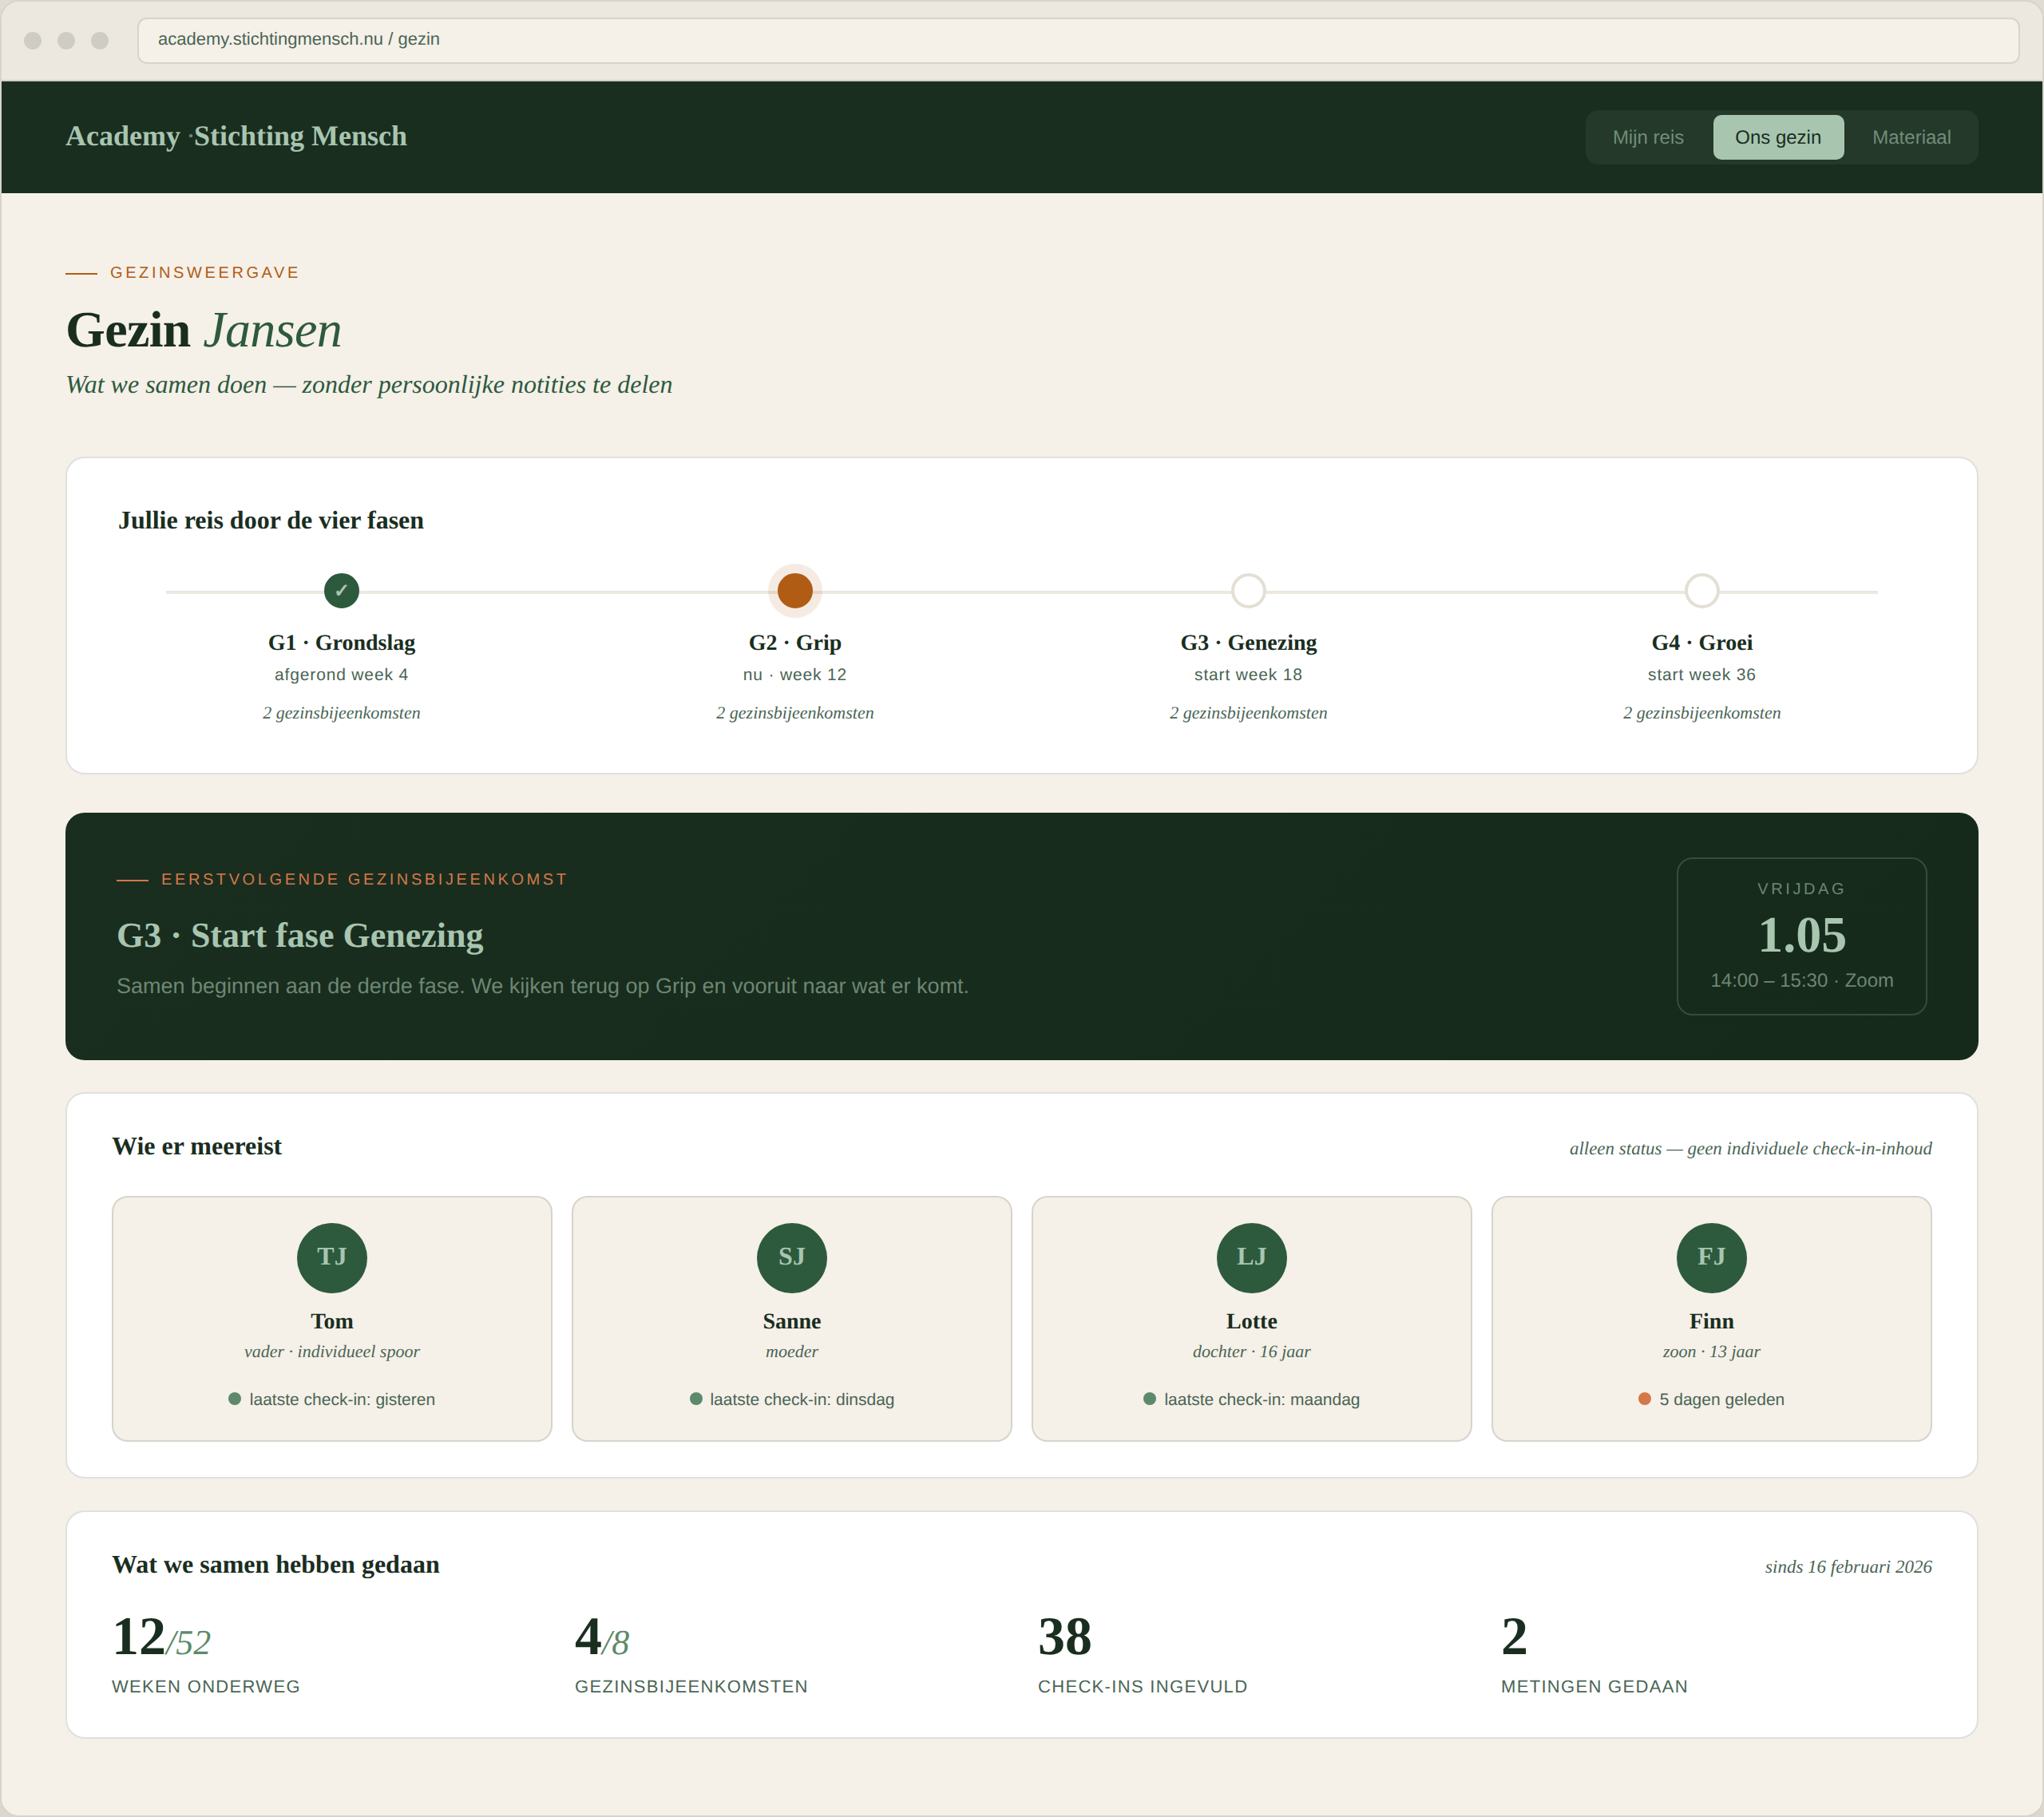Open the Vrijdag 1.05 date box
Image resolution: width=2044 pixels, height=1817 pixels.
[x=1801, y=936]
